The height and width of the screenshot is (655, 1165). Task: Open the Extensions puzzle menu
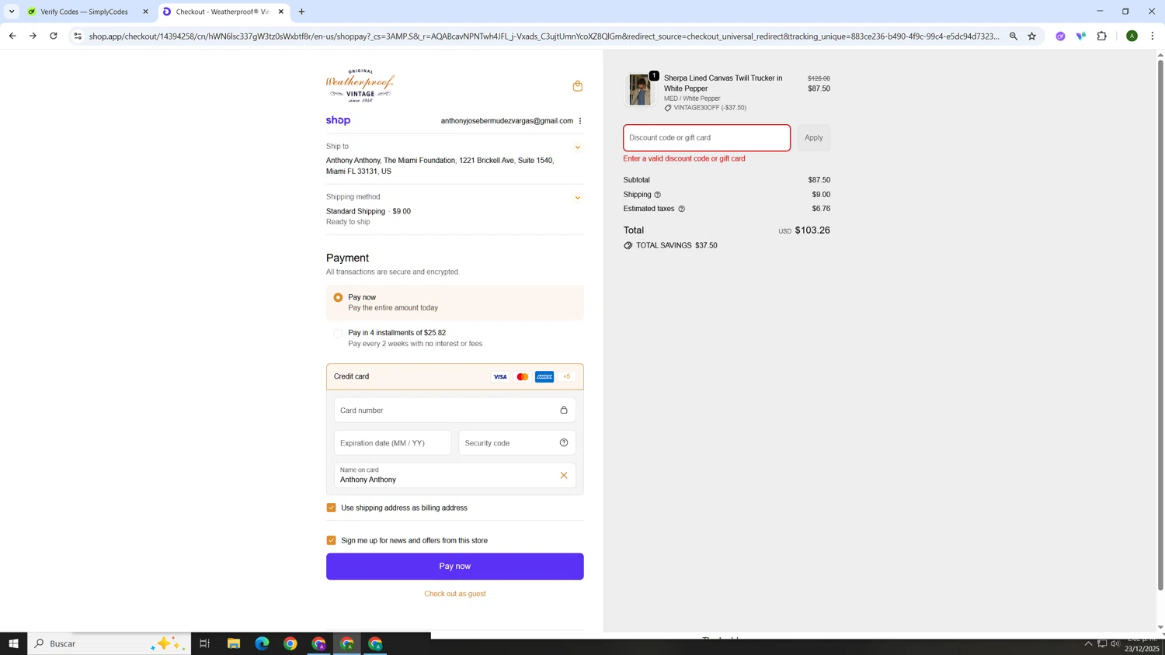click(1102, 36)
